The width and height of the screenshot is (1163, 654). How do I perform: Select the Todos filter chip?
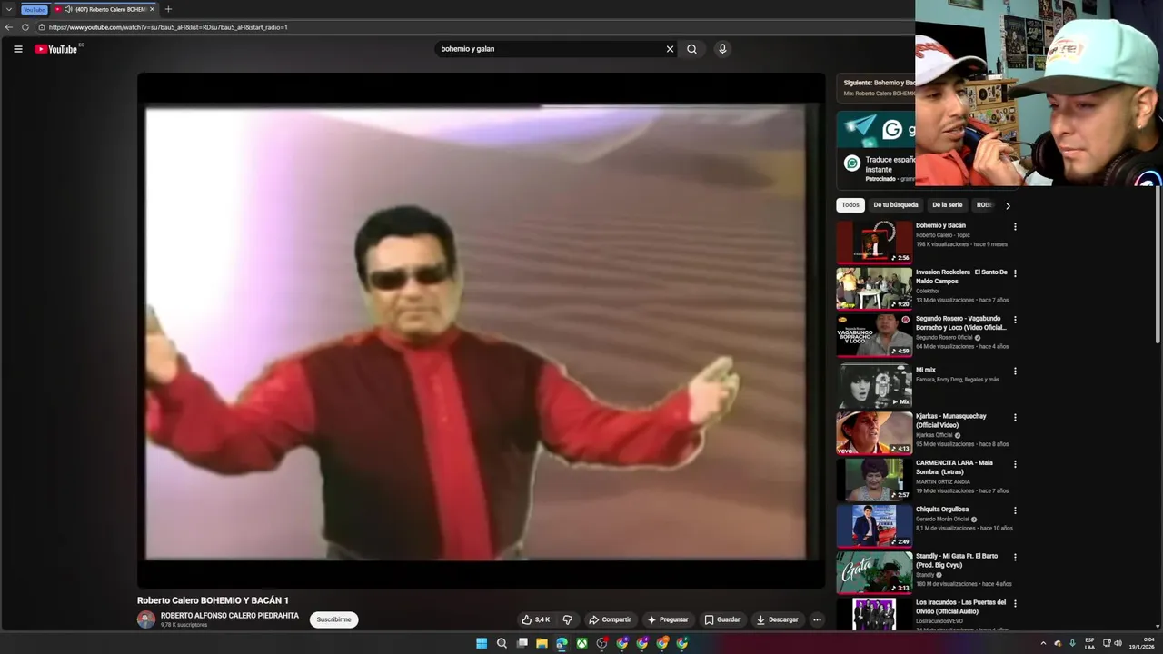850,205
